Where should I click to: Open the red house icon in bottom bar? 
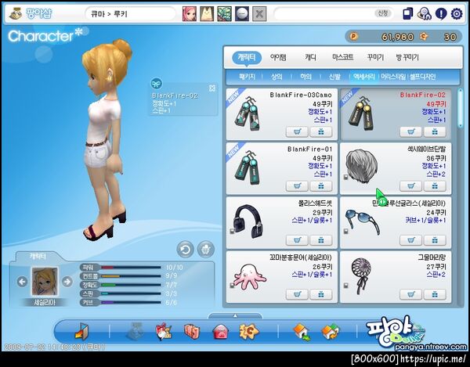click(220, 332)
